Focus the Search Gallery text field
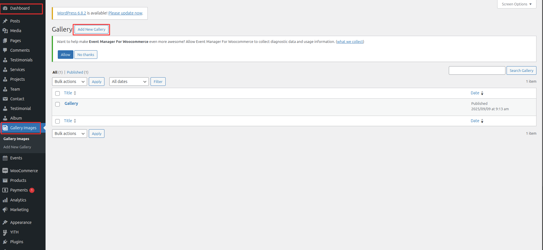This screenshot has height=250, width=543. click(x=477, y=70)
